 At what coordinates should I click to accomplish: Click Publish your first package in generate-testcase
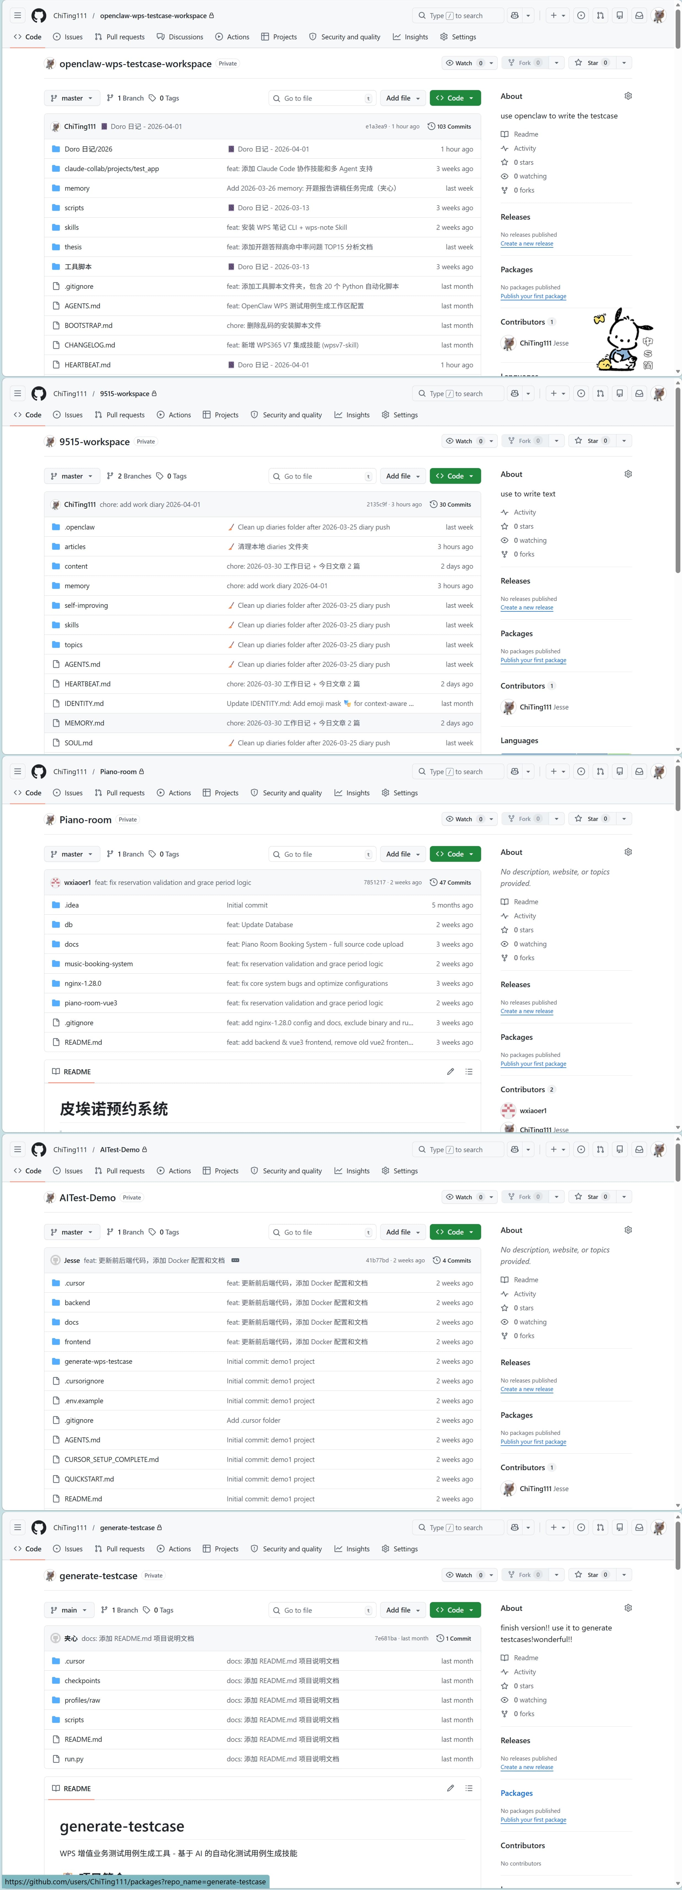point(533,1819)
